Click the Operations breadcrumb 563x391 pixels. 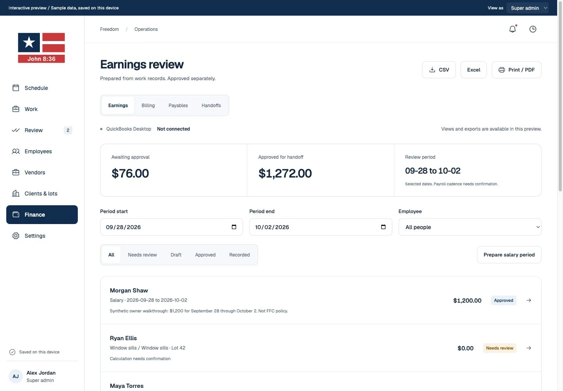[146, 29]
